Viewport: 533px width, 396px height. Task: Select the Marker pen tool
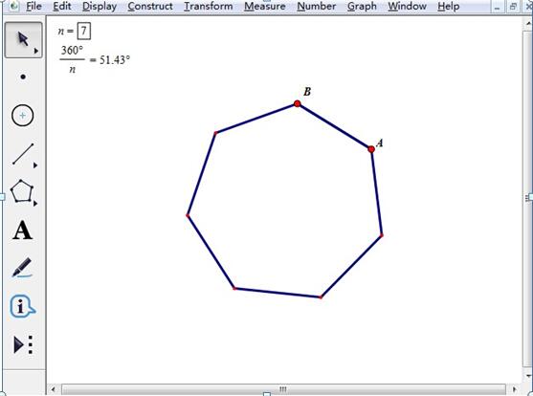coord(22,268)
